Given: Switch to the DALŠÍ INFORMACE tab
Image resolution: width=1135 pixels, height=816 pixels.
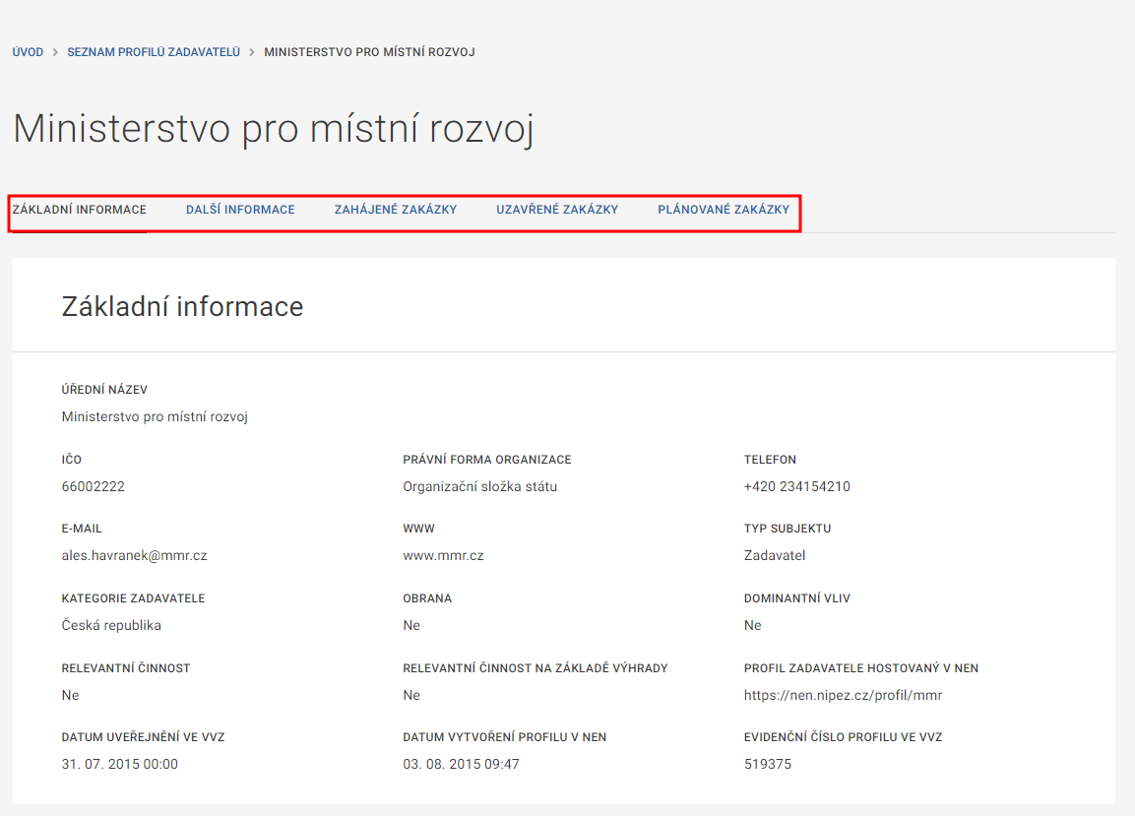Looking at the screenshot, I should [240, 210].
